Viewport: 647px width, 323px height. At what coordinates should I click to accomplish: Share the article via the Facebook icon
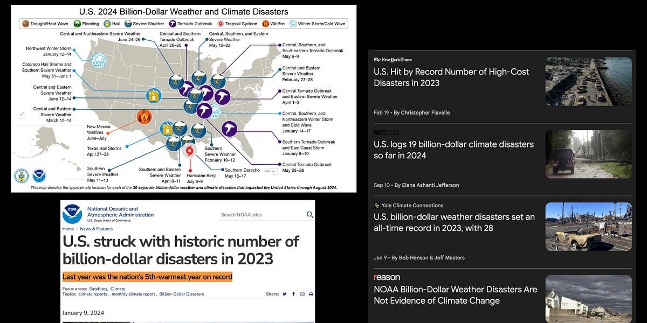[x=293, y=294]
